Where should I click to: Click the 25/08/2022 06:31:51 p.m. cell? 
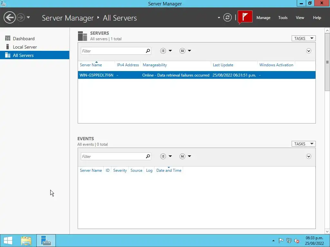[234, 75]
